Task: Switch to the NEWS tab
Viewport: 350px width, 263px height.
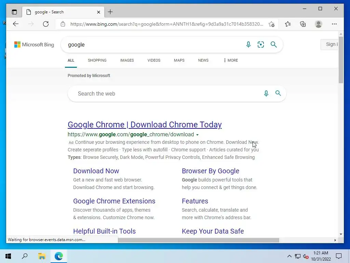Action: tap(203, 60)
